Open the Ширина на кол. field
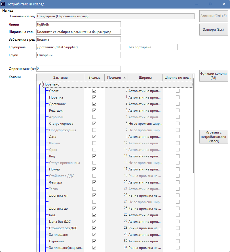The height and width of the screenshot is (252, 230). [x=79, y=32]
